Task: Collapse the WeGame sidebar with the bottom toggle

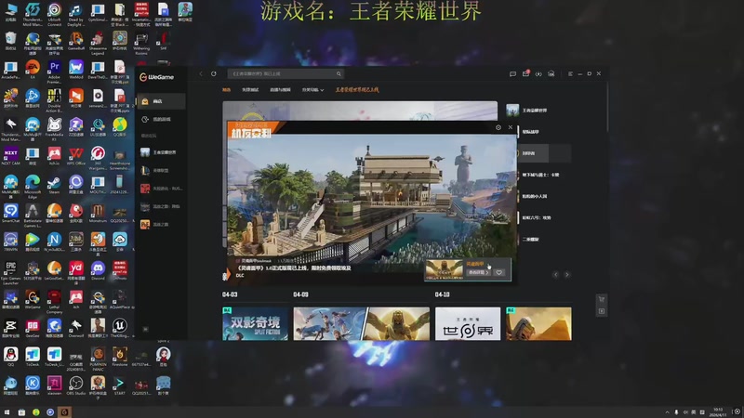Action: point(146,329)
